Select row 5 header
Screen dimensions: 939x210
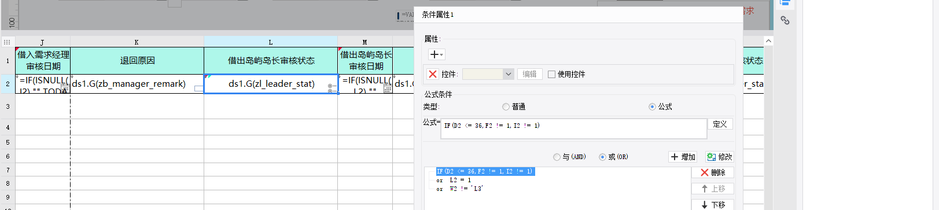coord(8,142)
